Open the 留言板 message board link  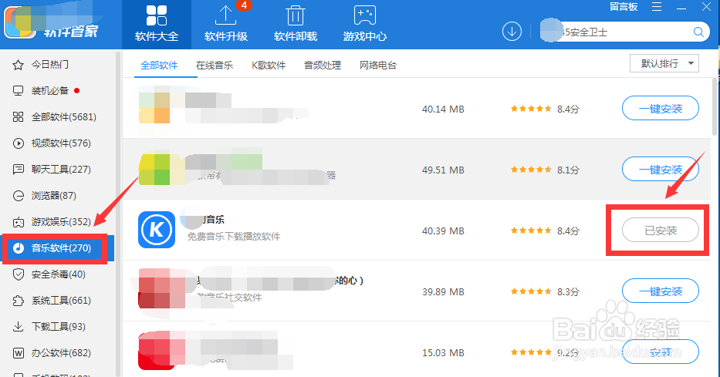pos(624,7)
